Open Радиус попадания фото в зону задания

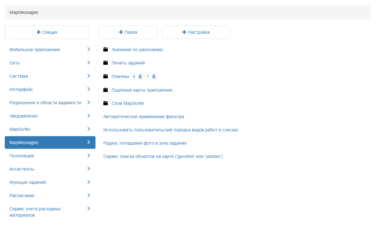(145, 143)
